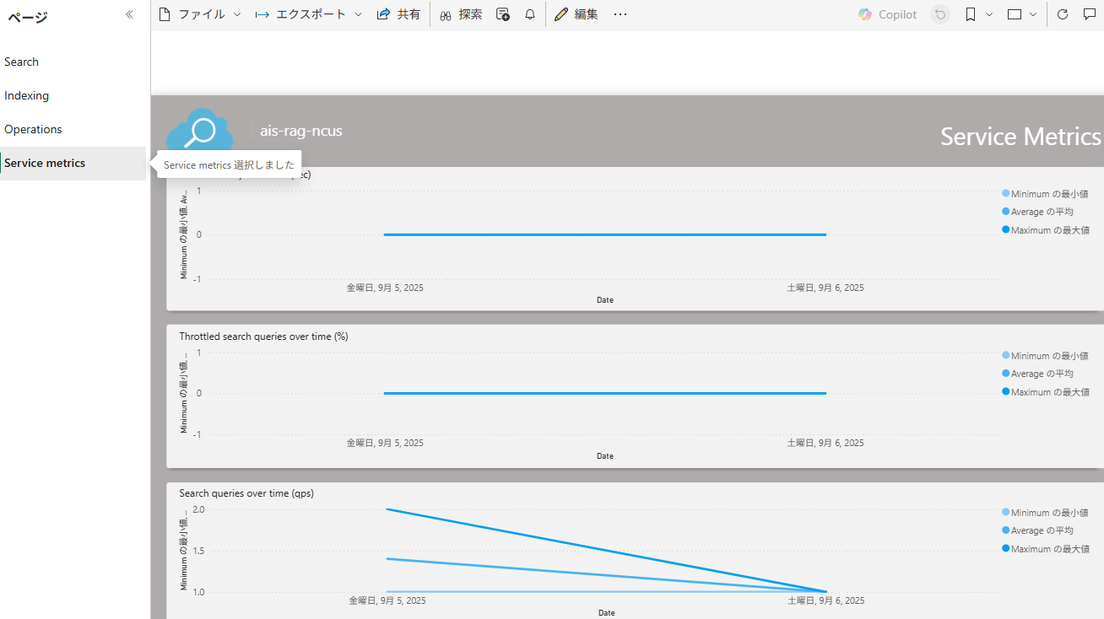Expand the bookmark dropdown chevron
Image resolution: width=1104 pixels, height=619 pixels.
(x=989, y=14)
